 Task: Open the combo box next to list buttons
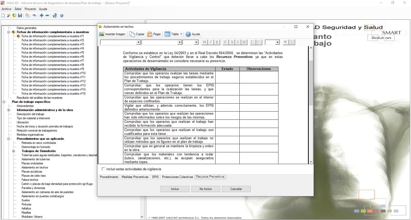click(272, 42)
